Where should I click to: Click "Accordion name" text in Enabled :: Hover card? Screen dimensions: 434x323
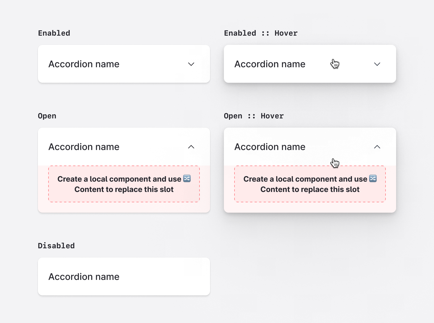270,64
